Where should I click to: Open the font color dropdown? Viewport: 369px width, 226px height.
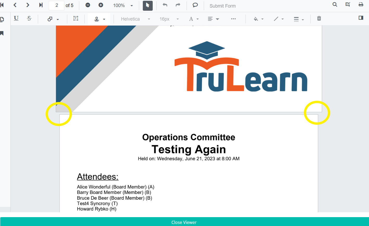pyautogui.click(x=194, y=19)
